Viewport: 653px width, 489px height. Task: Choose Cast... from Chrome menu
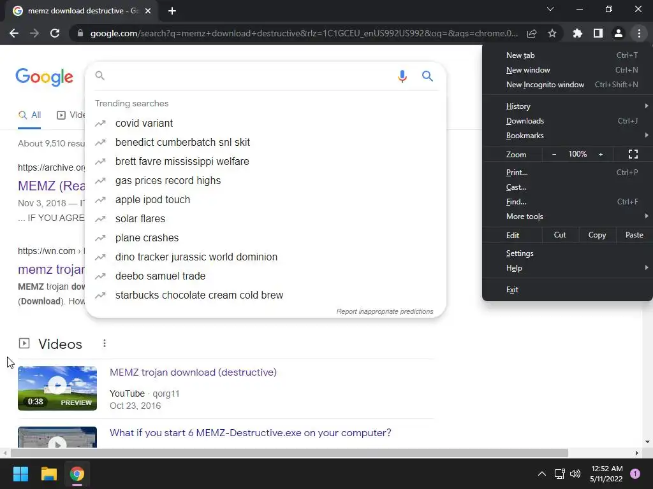(567, 187)
